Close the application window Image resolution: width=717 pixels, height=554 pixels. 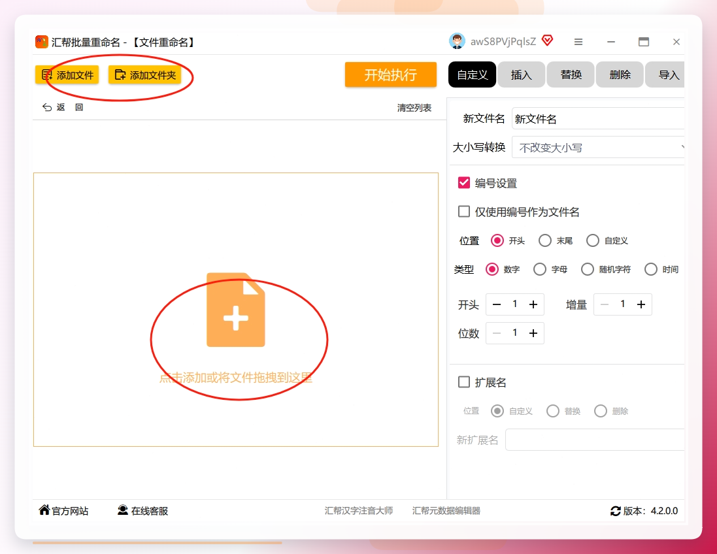676,42
